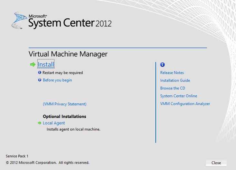This screenshot has height=170, width=236.
Task: Click the Virtual Machine Manager heading
Action: pyautogui.click(x=68, y=54)
